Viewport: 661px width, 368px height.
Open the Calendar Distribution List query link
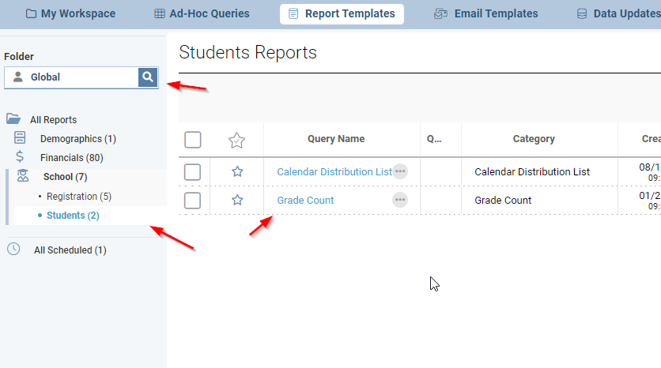pyautogui.click(x=334, y=172)
